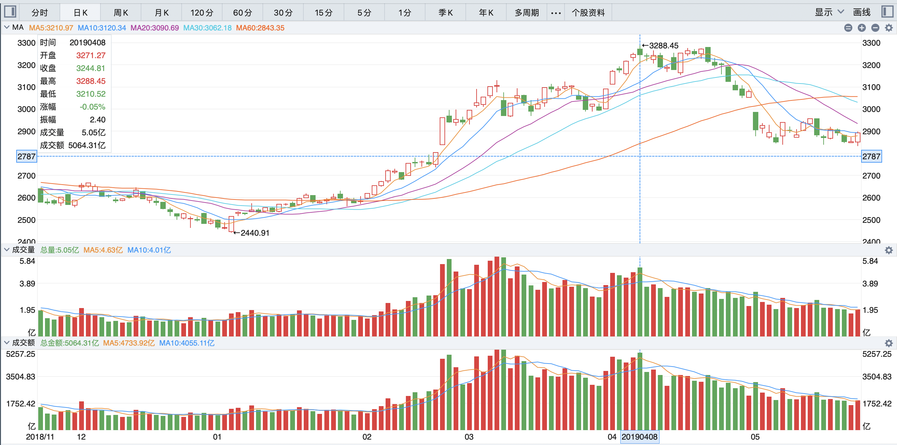The image size is (897, 445).
Task: Click the 20190408 date marker on timeline
Action: click(639, 437)
